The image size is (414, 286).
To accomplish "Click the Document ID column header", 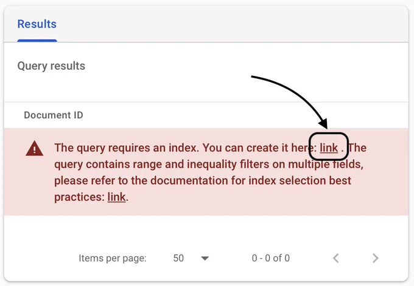I will tap(54, 115).
